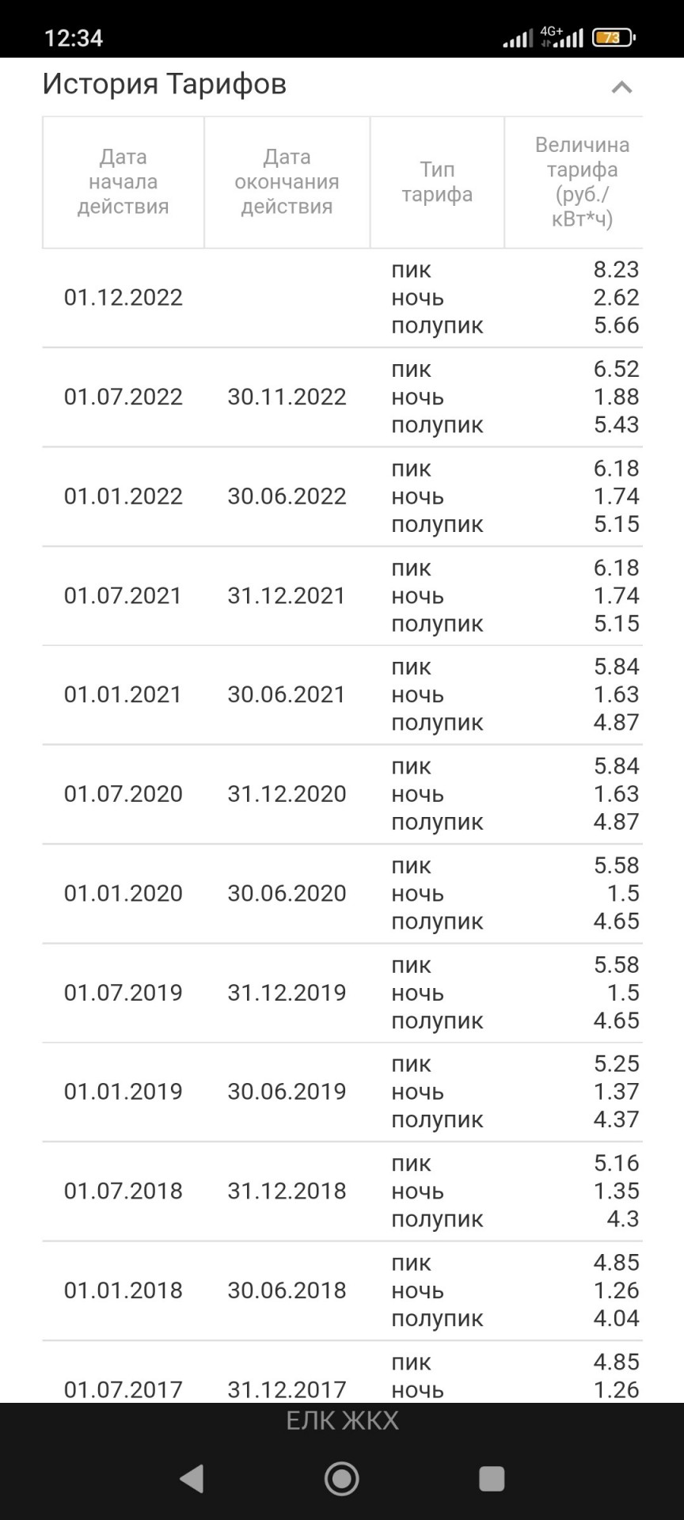This screenshot has width=684, height=1520.
Task: Tap the ЕЛК ЖКХ label at bottom
Action: [x=342, y=1421]
